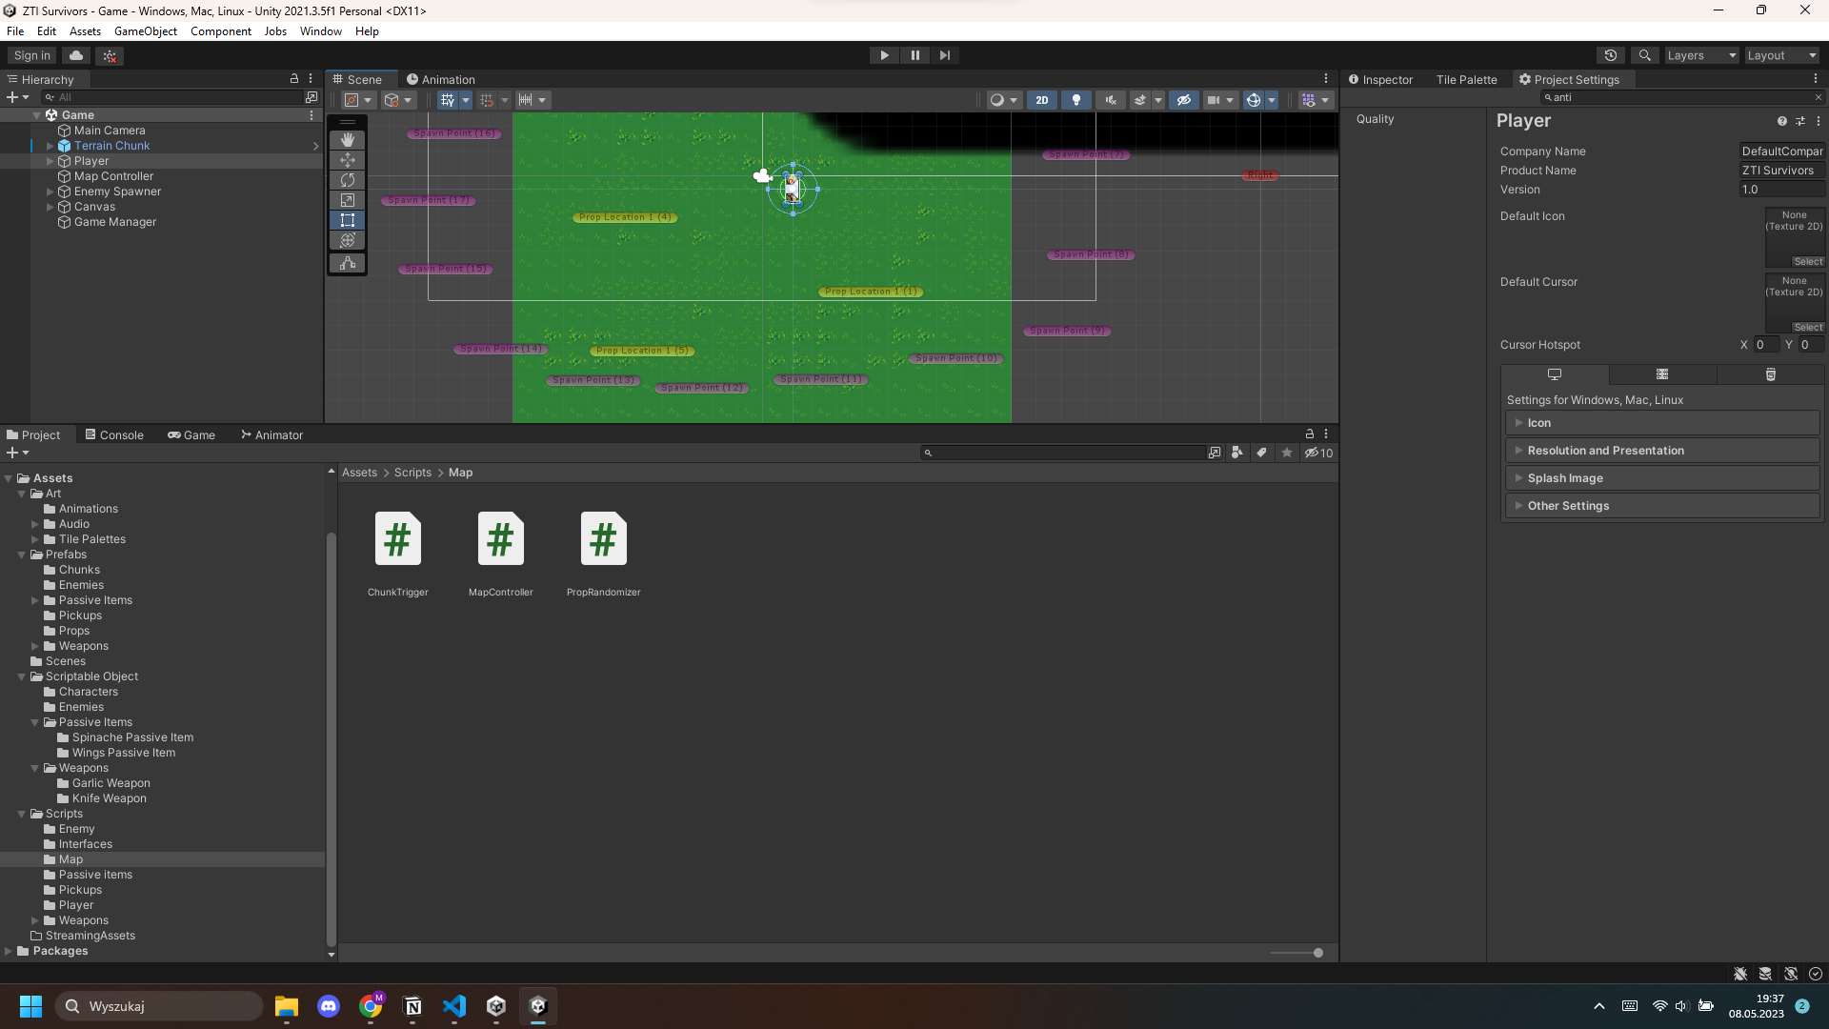Open the Layers dropdown

(1701, 55)
